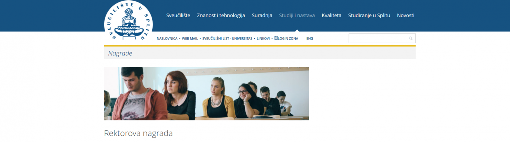The width and height of the screenshot is (510, 142).
Task: Open the Studiranje u Splitu menu
Action: [369, 15]
